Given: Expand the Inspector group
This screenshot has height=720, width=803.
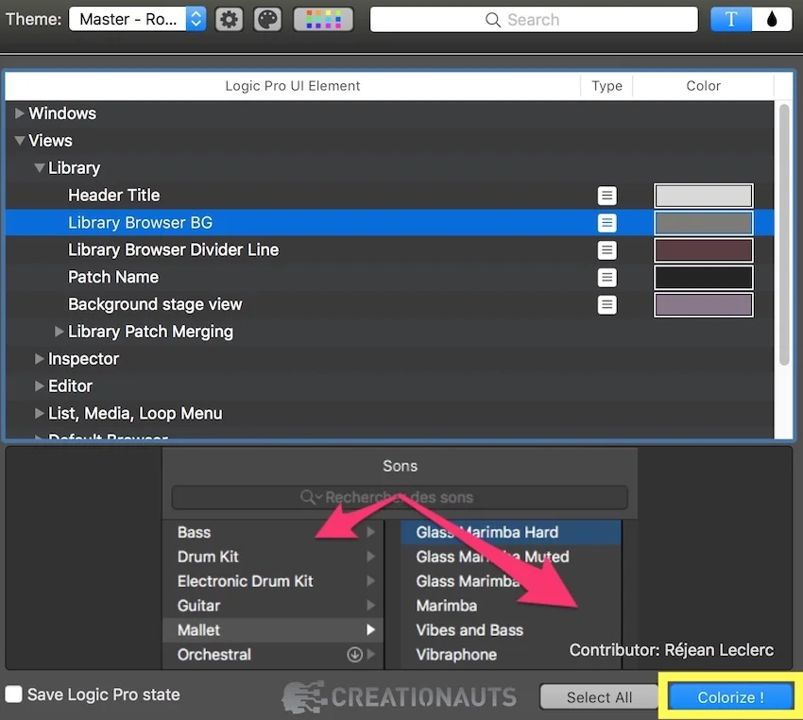Looking at the screenshot, I should pos(39,358).
